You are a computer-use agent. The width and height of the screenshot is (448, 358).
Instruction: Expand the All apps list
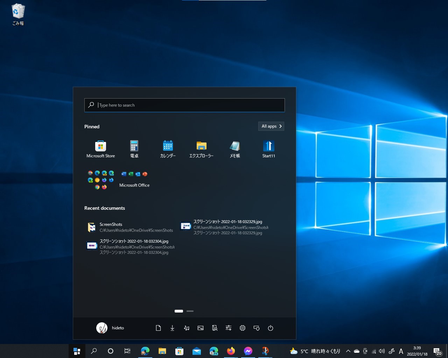(271, 126)
